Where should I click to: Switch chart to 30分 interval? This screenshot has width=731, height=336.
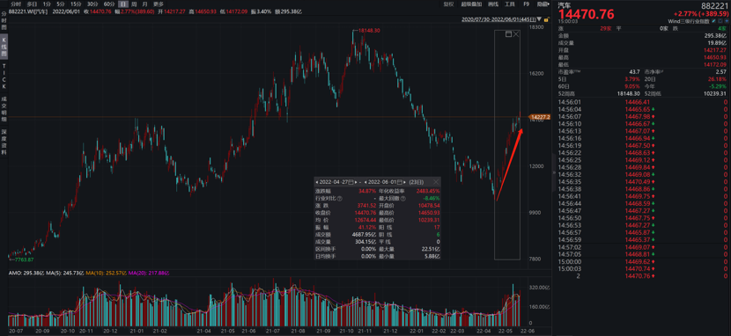(x=92, y=4)
